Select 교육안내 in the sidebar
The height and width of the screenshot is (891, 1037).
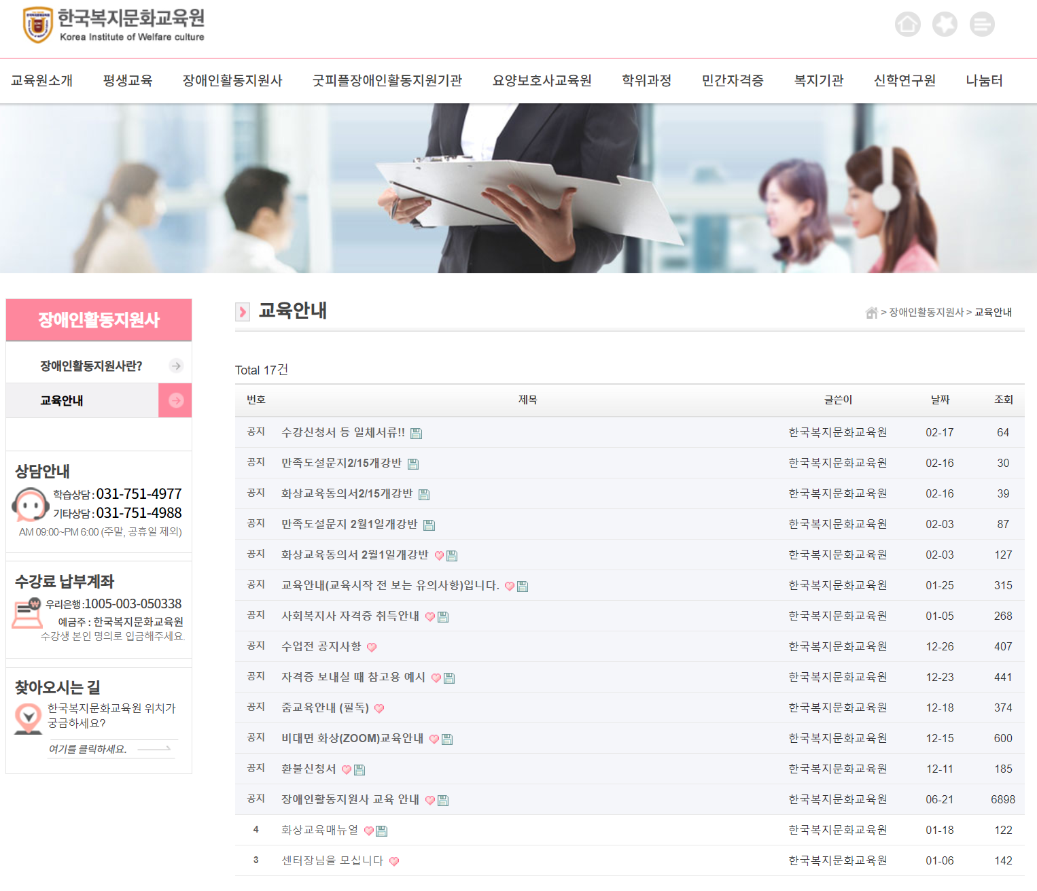[x=62, y=401]
